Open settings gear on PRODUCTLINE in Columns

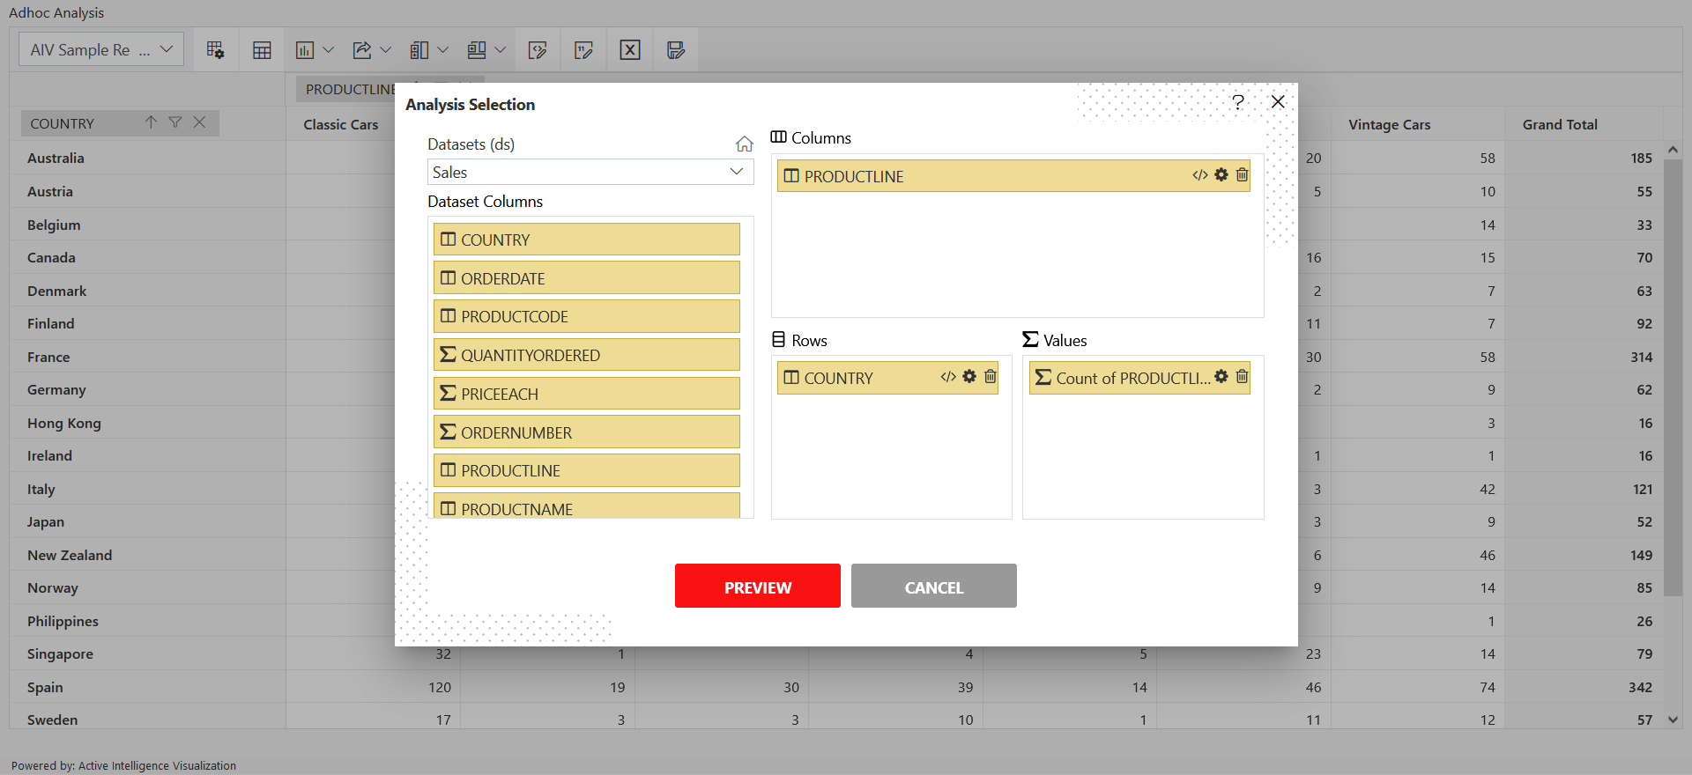pyautogui.click(x=1221, y=174)
